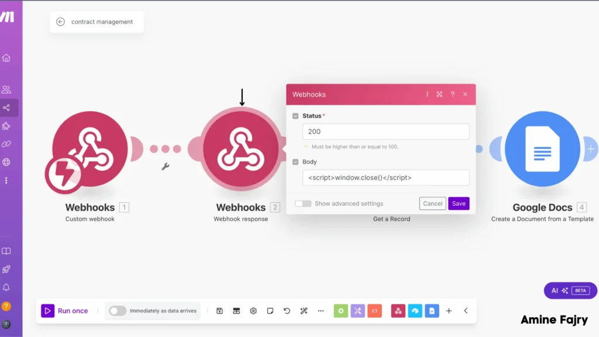The height and width of the screenshot is (337, 599).
Task: Add module after Google Docs plus
Action: point(591,149)
